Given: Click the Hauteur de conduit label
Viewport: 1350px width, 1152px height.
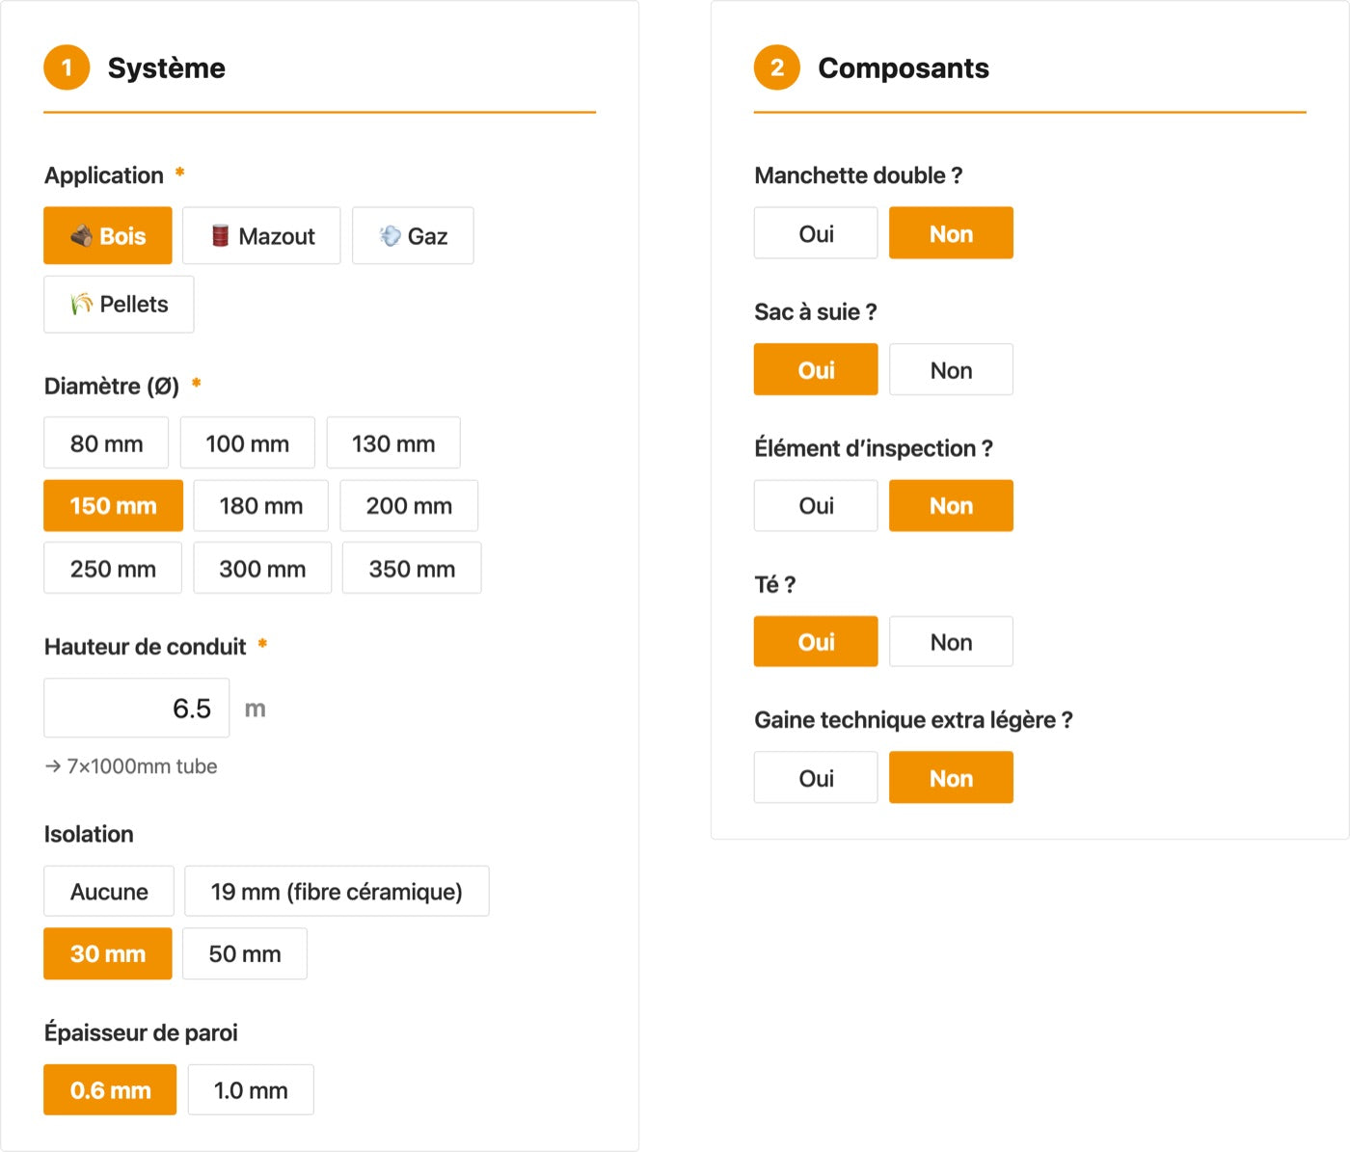Looking at the screenshot, I should coord(145,647).
